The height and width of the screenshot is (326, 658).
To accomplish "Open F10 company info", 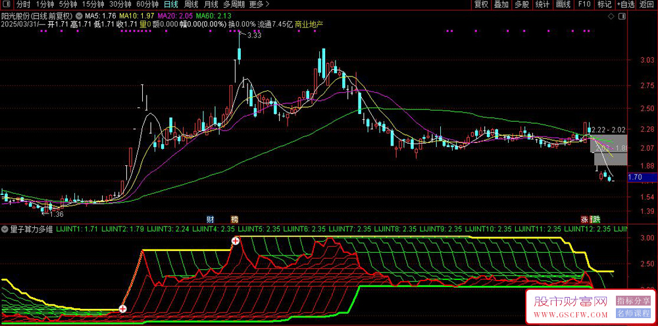I will pyautogui.click(x=584, y=5).
